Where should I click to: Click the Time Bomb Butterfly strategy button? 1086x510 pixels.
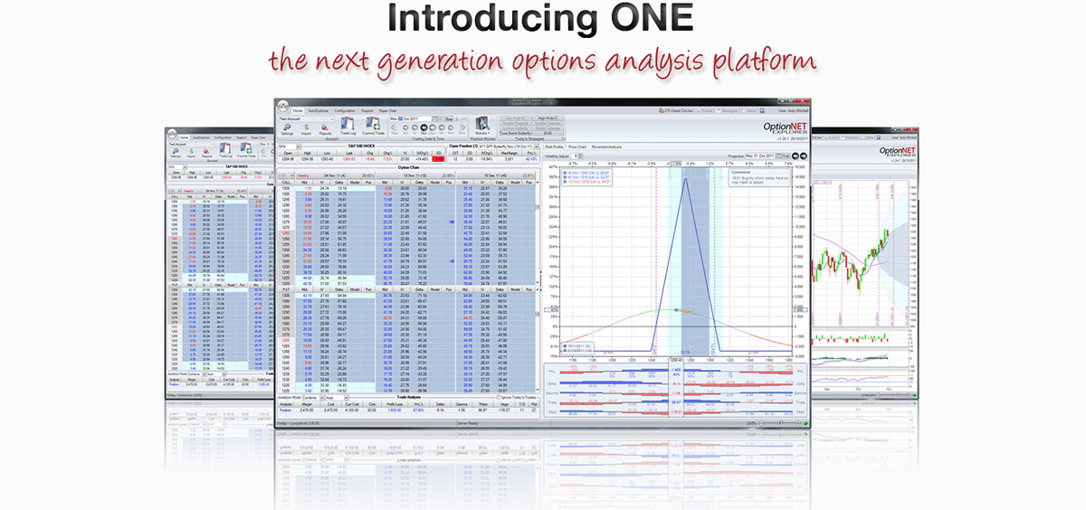pyautogui.click(x=515, y=133)
